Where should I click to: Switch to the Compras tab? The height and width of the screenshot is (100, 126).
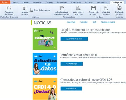(49, 2)
